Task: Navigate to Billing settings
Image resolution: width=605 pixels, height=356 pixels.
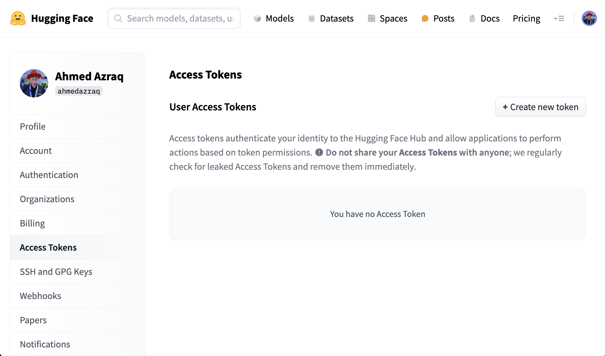Action: (x=32, y=223)
